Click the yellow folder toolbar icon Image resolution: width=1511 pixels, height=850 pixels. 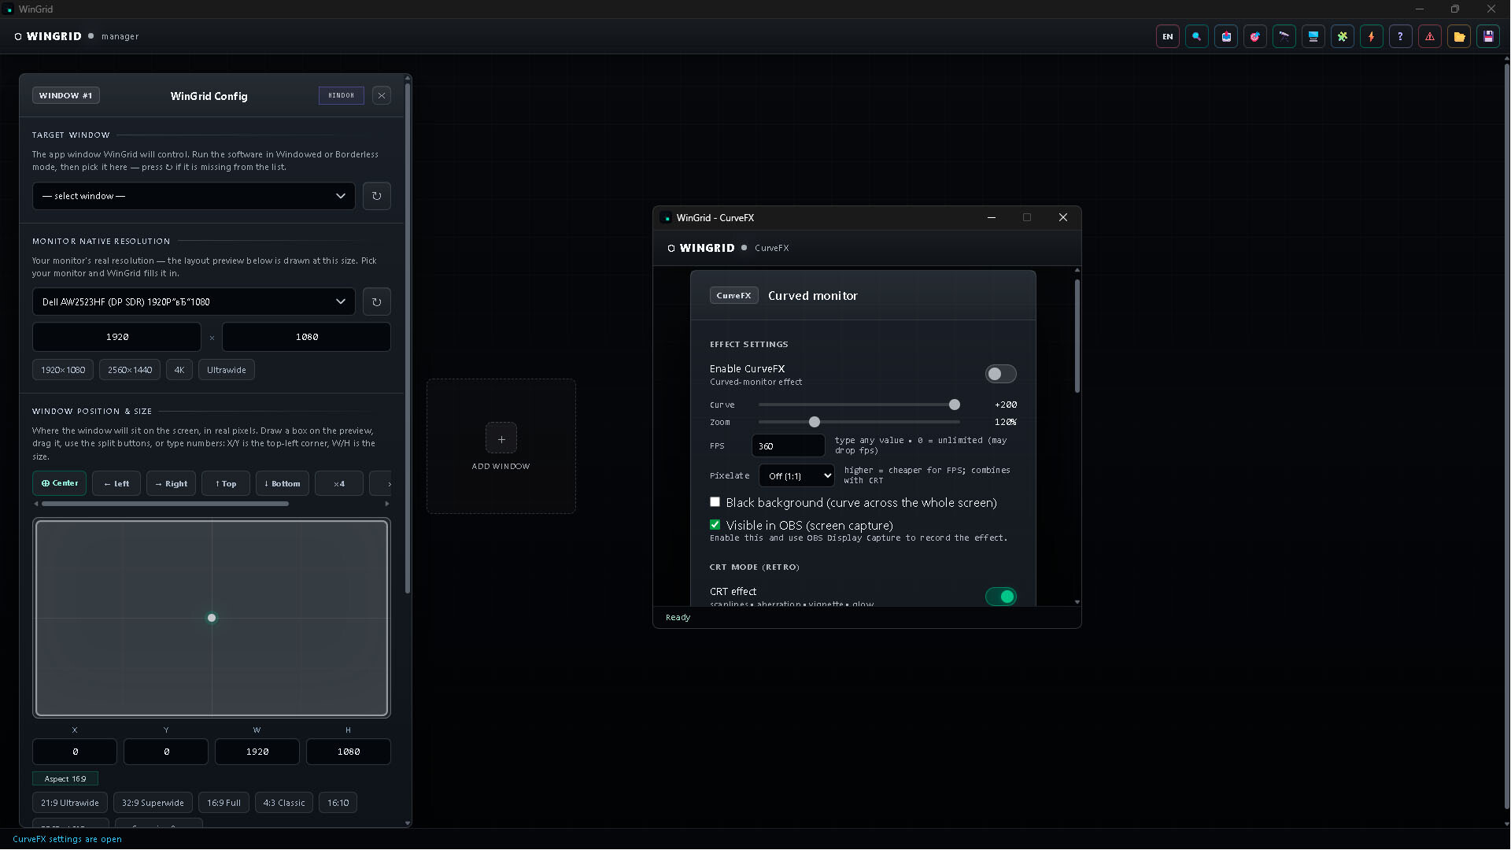(1459, 36)
